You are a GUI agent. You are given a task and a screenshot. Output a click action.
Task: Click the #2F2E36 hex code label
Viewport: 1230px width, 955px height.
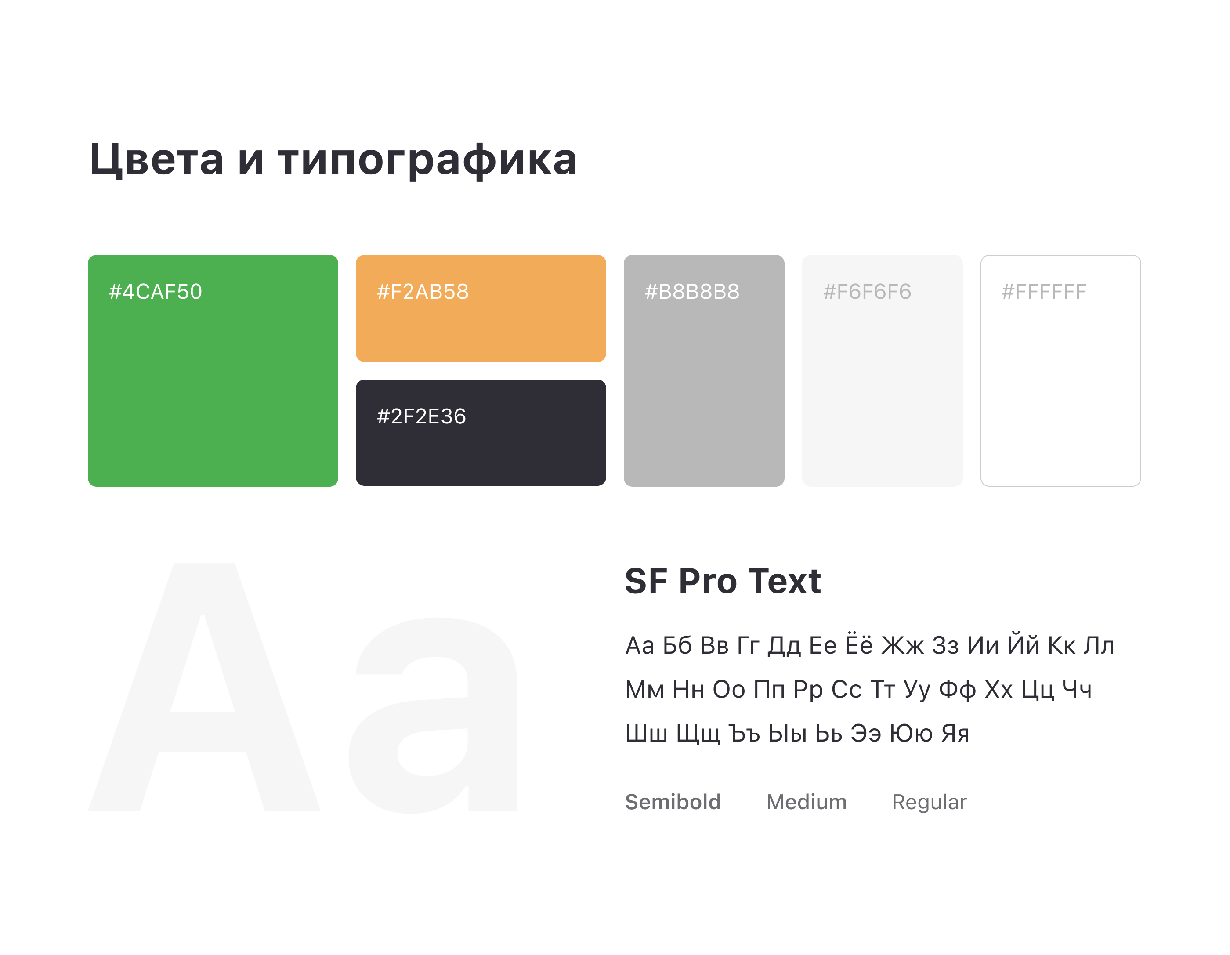click(x=421, y=416)
